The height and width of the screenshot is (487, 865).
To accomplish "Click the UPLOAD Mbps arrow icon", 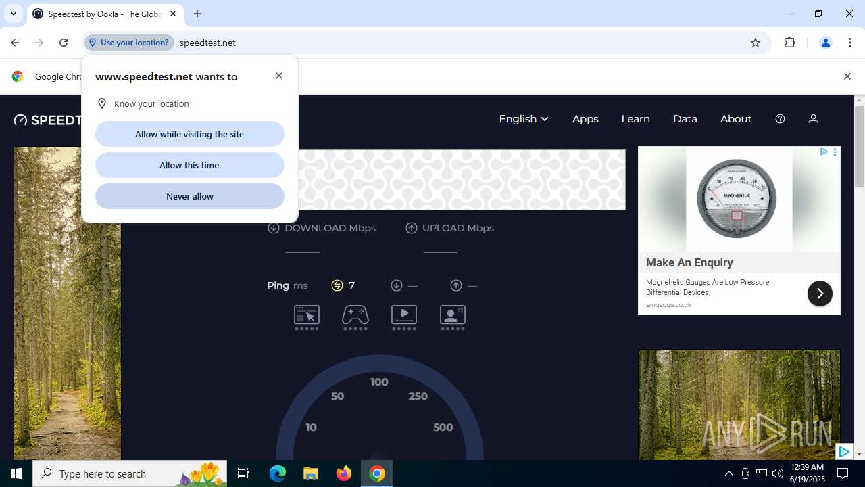I will [412, 228].
